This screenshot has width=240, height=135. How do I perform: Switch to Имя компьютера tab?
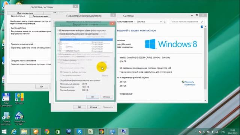pos(25,13)
